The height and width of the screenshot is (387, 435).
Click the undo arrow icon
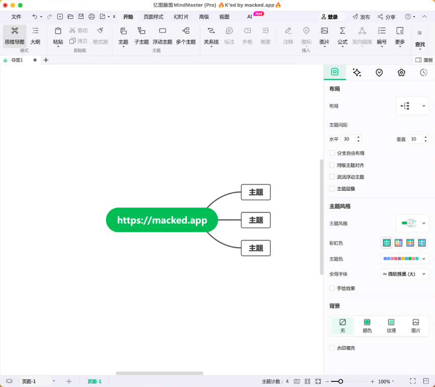pos(34,17)
